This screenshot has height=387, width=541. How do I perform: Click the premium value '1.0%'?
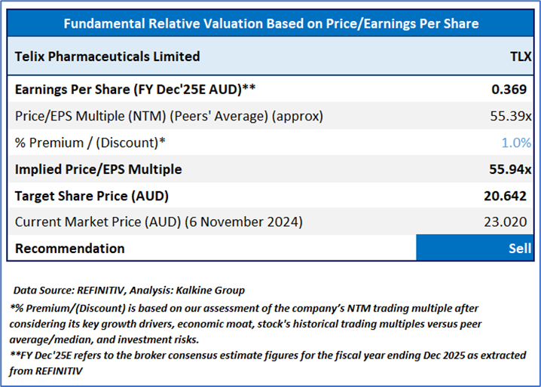point(516,143)
